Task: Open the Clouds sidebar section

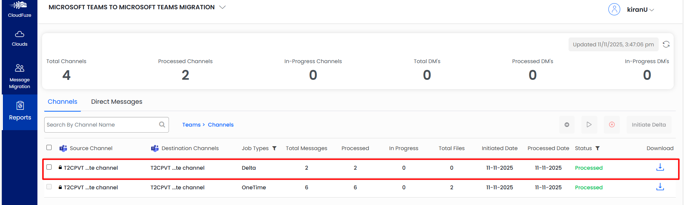Action: (x=20, y=39)
